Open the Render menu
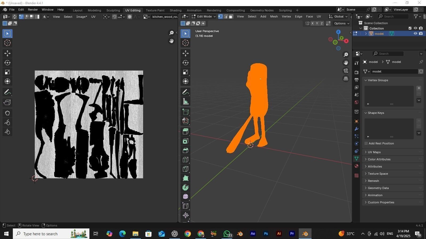 coord(33,10)
